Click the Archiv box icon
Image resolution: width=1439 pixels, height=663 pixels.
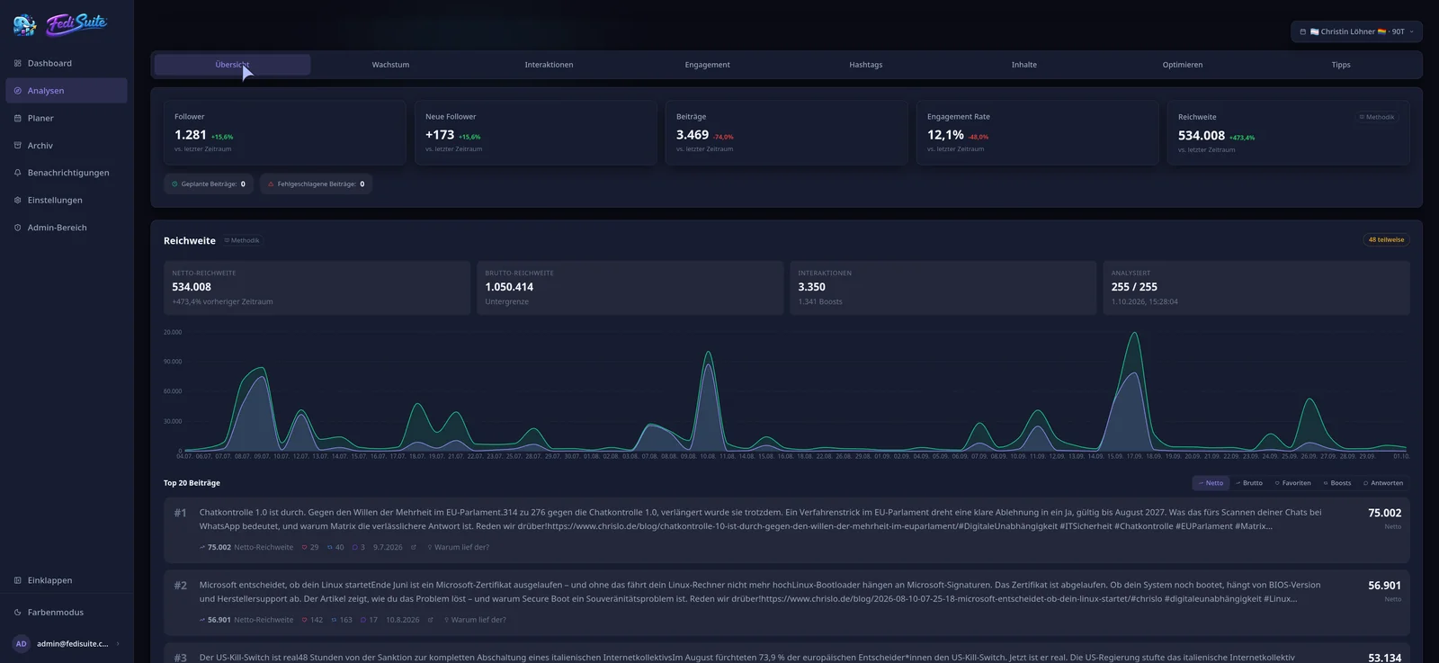point(18,146)
